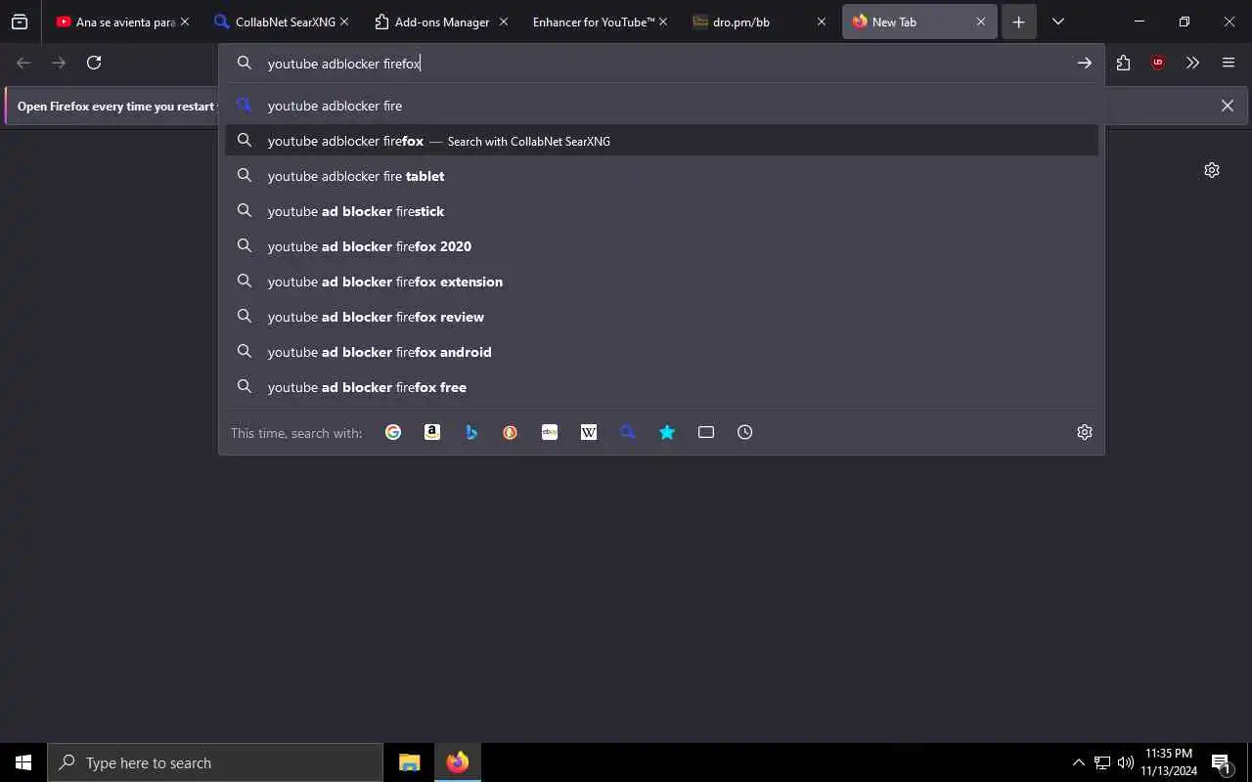Open the uBlock Origin toolbar icon

1158,63
